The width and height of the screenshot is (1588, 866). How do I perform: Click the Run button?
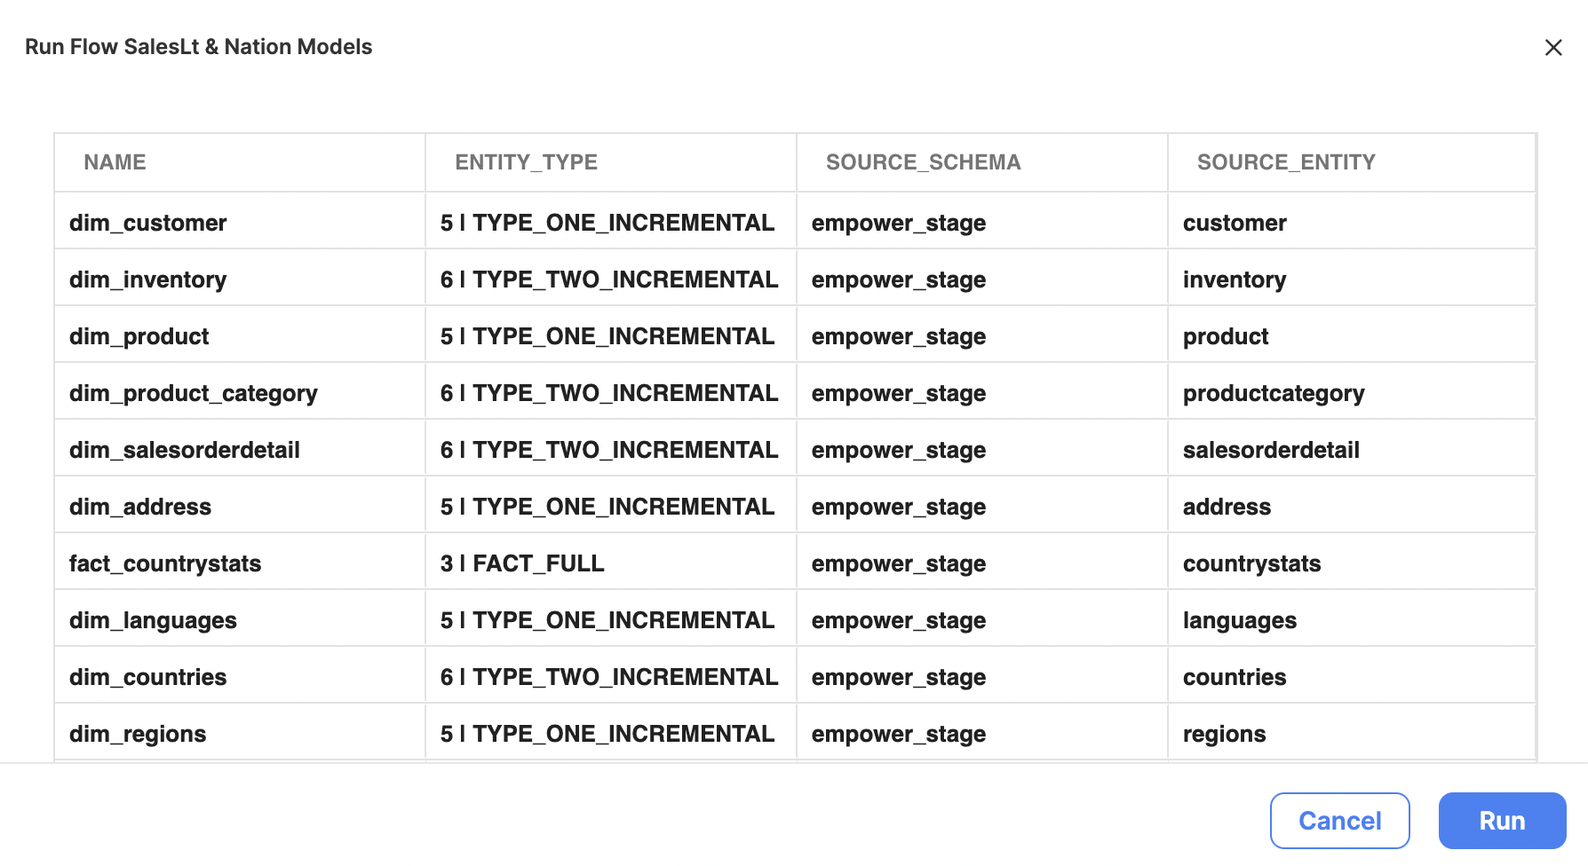click(x=1502, y=821)
